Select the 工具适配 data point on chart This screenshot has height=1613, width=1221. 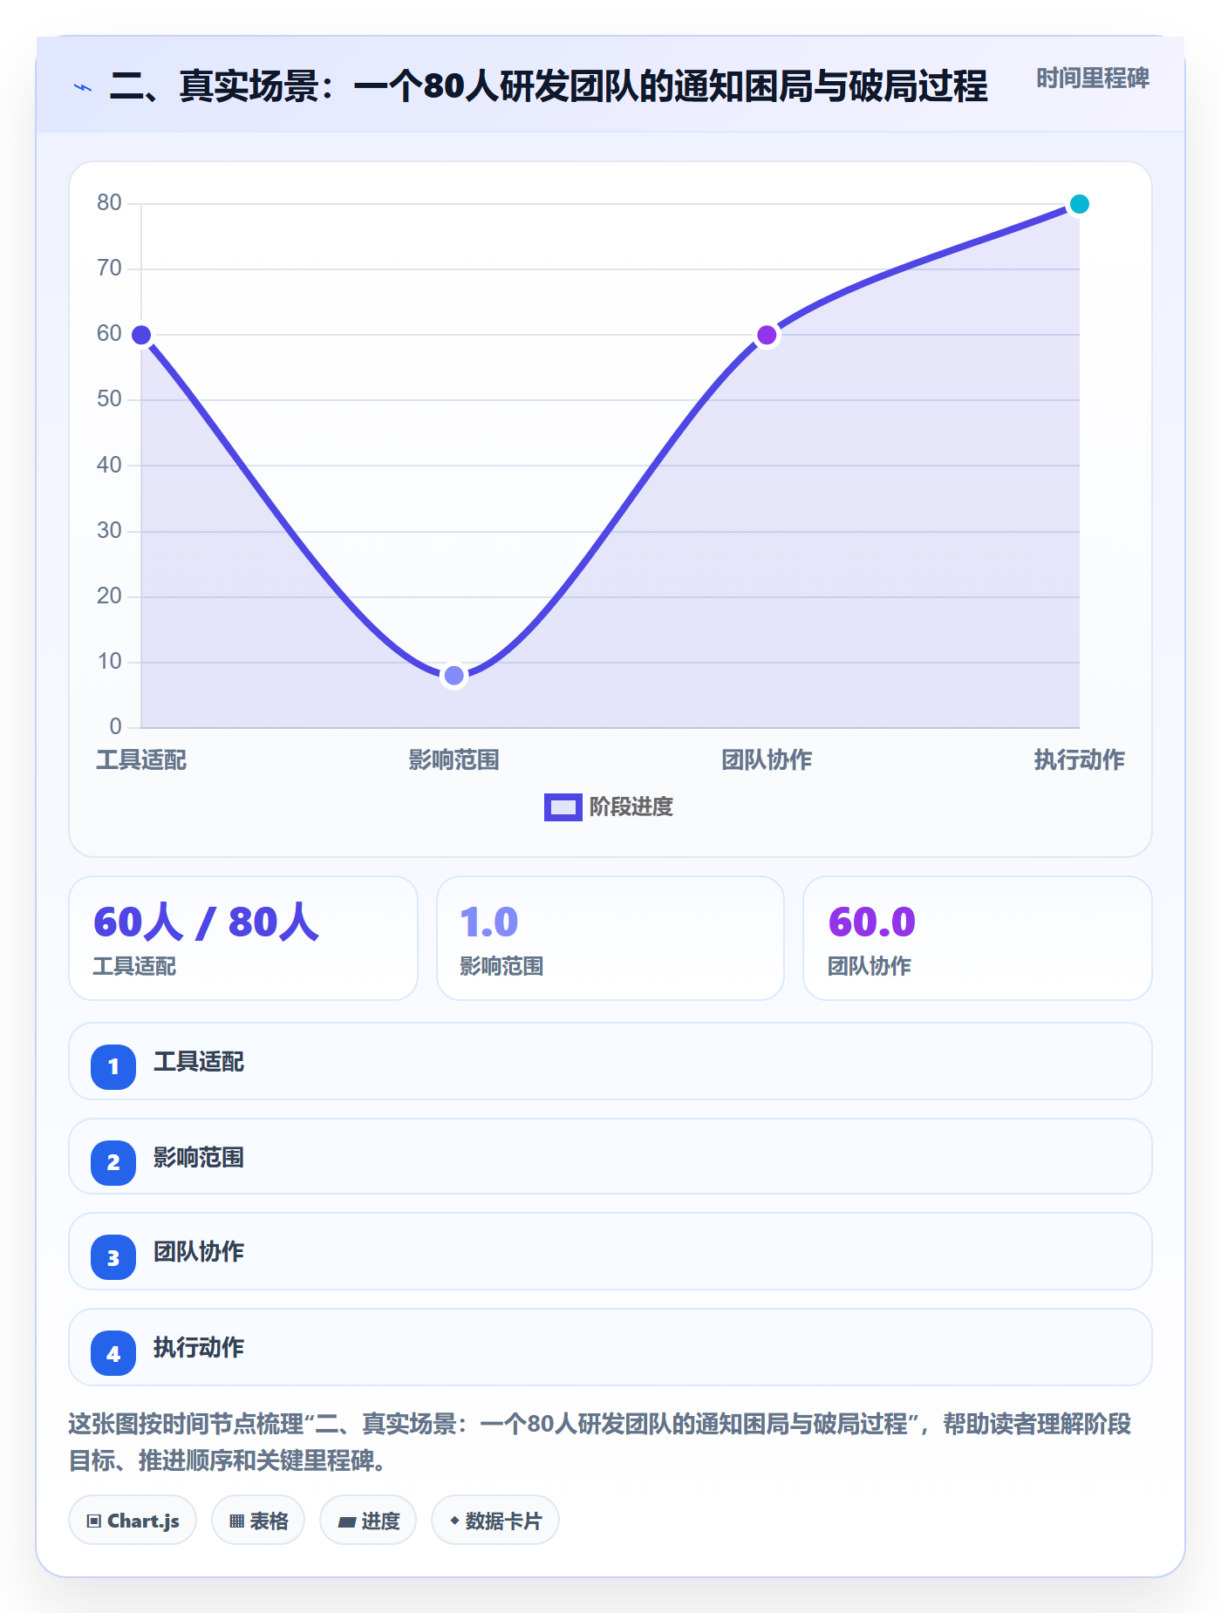pos(141,335)
